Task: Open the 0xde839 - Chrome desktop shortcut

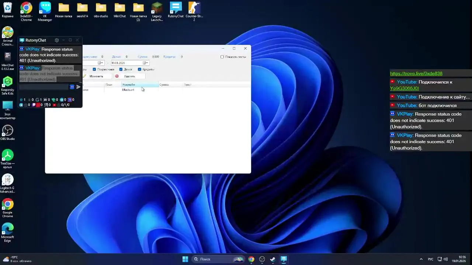Action: coord(26,12)
